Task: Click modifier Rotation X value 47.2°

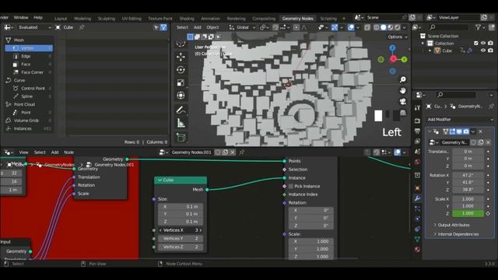Action: [x=468, y=175]
